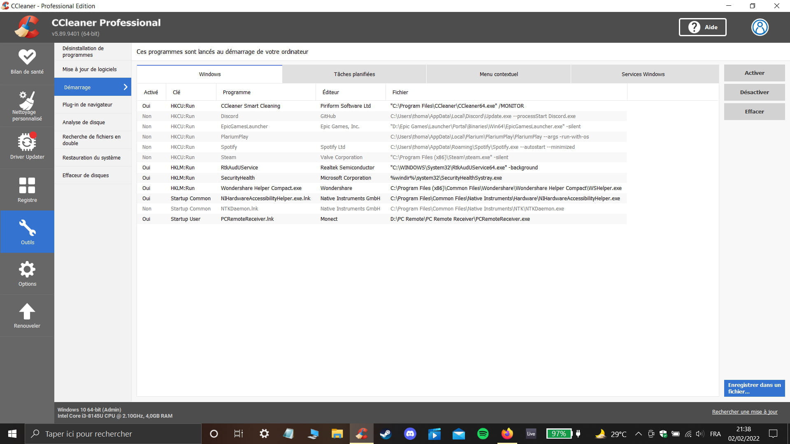
Task: Open the user account profile icon
Action: (760, 27)
